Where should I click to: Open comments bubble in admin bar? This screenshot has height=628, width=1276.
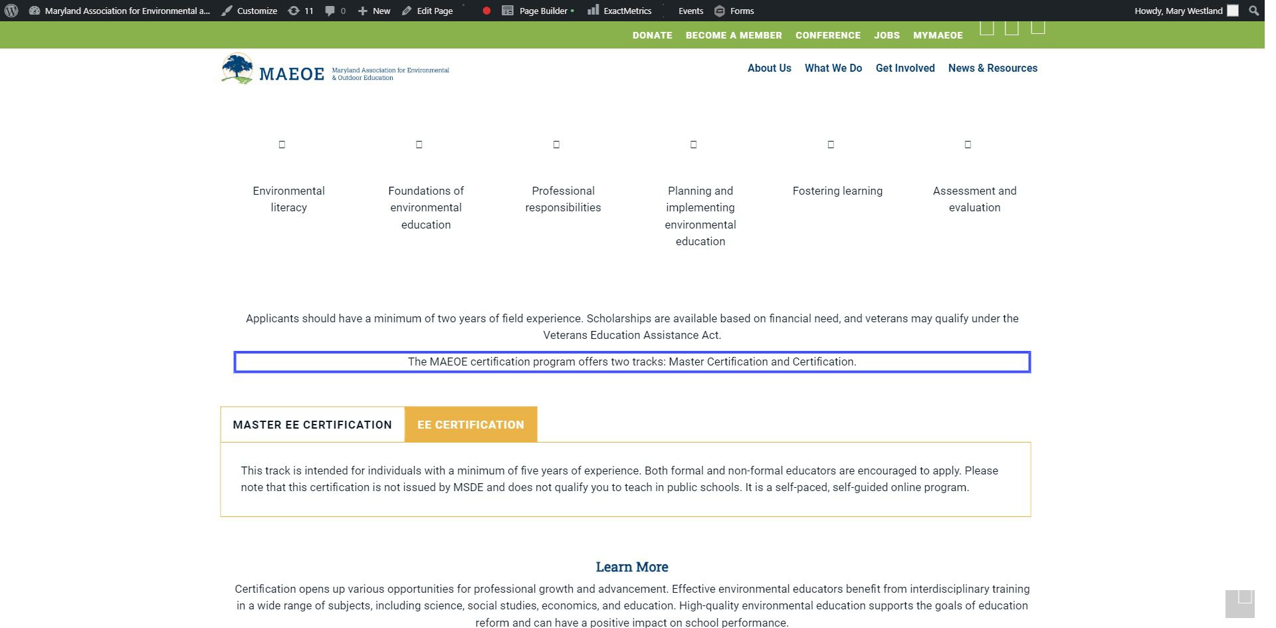coord(335,11)
